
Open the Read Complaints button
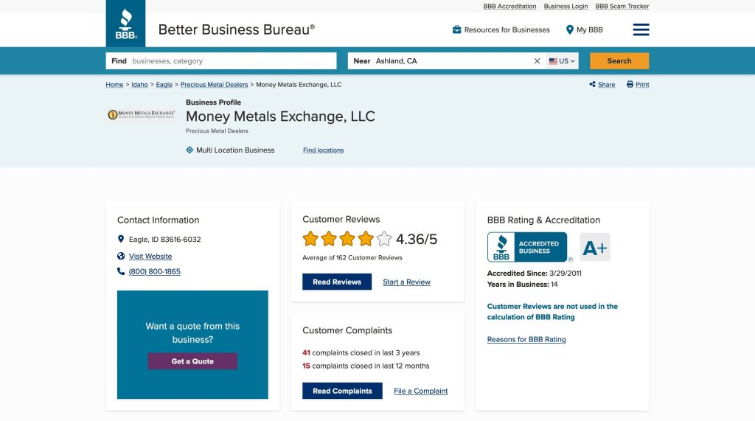pos(342,391)
